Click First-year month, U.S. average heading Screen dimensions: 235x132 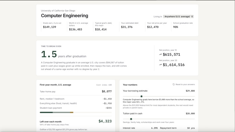(55, 85)
